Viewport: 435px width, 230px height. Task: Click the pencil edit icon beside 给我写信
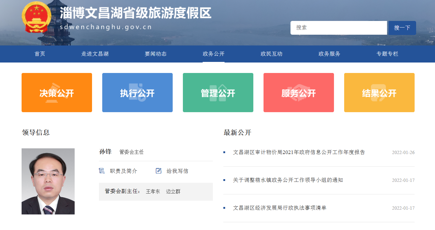click(159, 171)
